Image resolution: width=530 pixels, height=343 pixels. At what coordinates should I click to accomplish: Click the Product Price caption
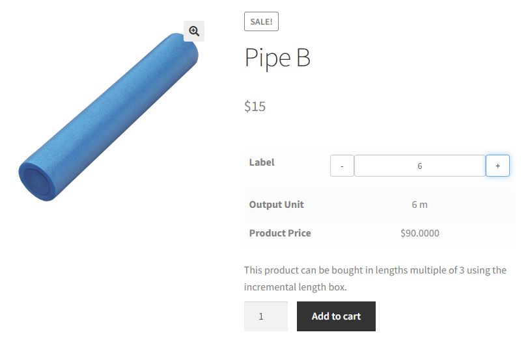coord(280,233)
